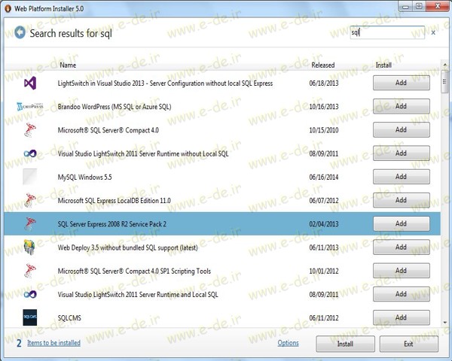Add SQL Server Compact 4.0 SP1 Scripting Tools
The image size is (452, 361).
(402, 271)
